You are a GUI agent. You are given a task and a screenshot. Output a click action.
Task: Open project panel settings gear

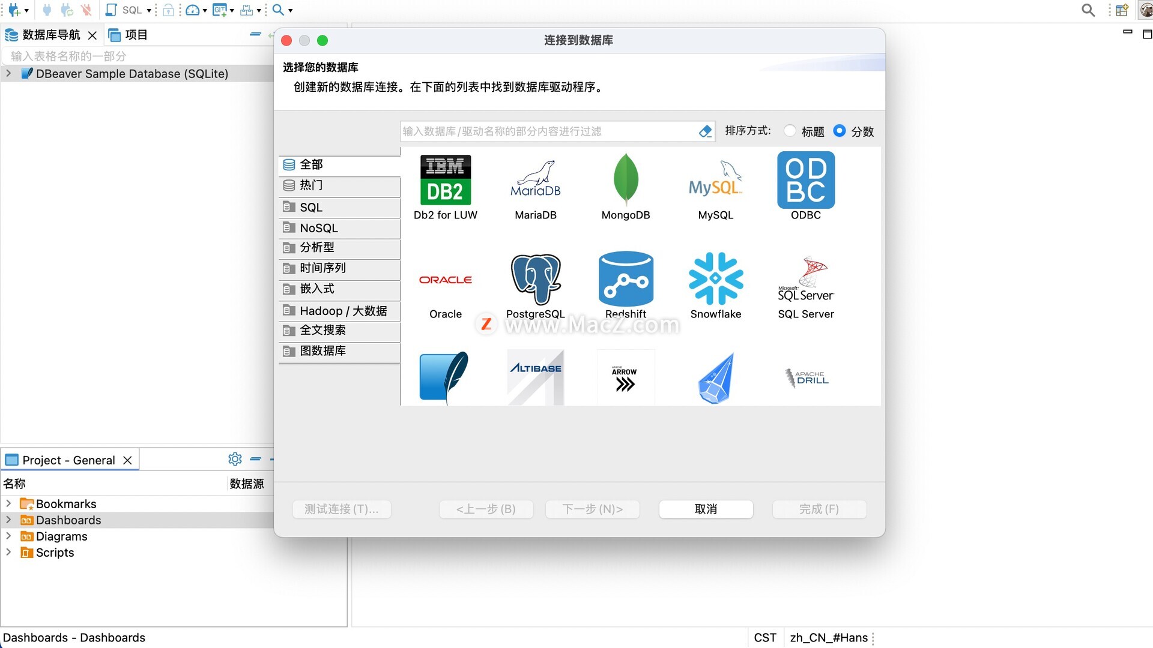[x=235, y=459]
